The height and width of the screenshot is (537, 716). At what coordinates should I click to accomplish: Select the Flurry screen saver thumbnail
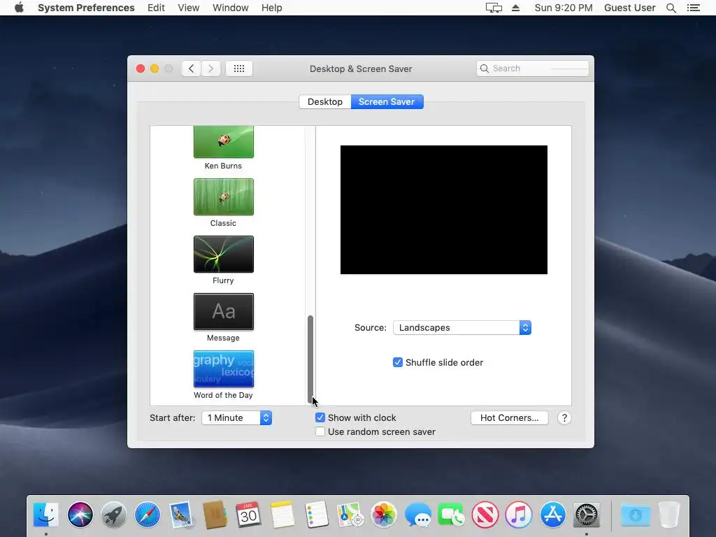223,255
